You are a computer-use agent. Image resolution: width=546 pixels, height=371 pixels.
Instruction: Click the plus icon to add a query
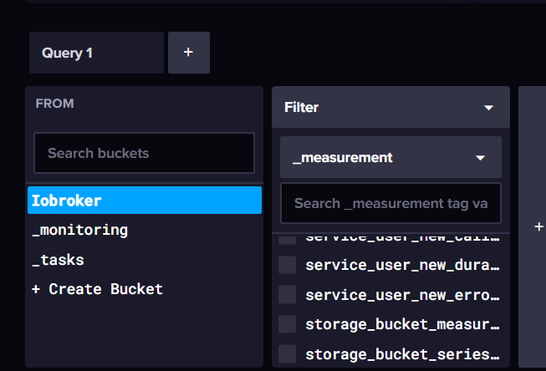pos(188,53)
